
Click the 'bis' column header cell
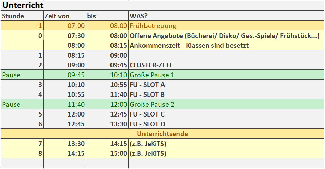click(107, 16)
